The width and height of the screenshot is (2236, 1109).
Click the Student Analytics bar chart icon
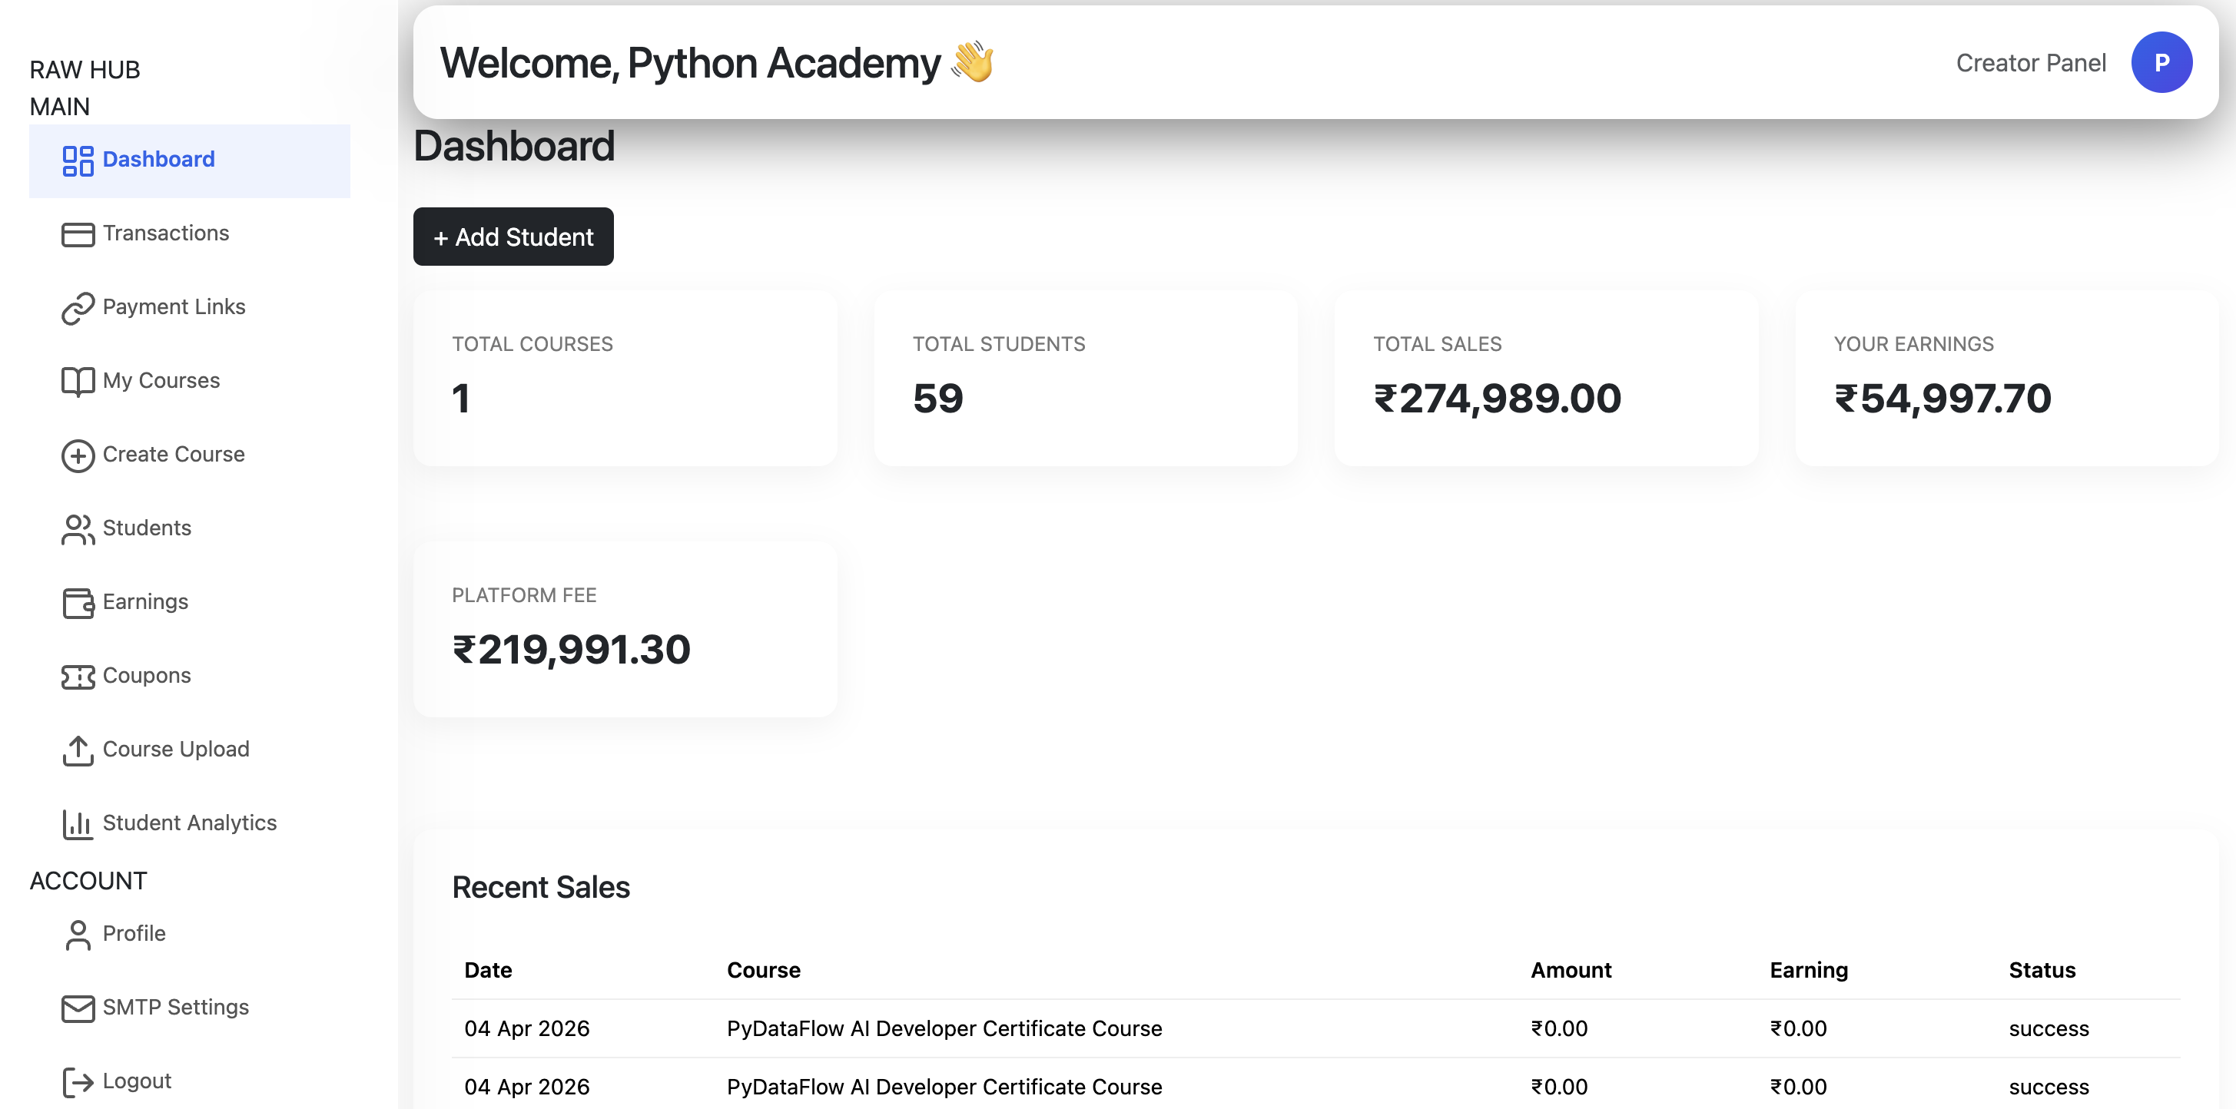tap(78, 824)
